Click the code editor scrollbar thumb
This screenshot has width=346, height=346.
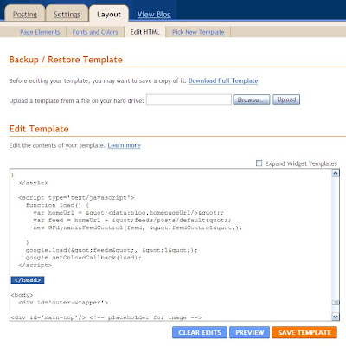336,303
